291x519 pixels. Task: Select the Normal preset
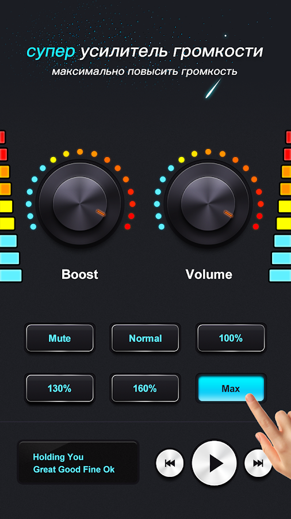145,339
